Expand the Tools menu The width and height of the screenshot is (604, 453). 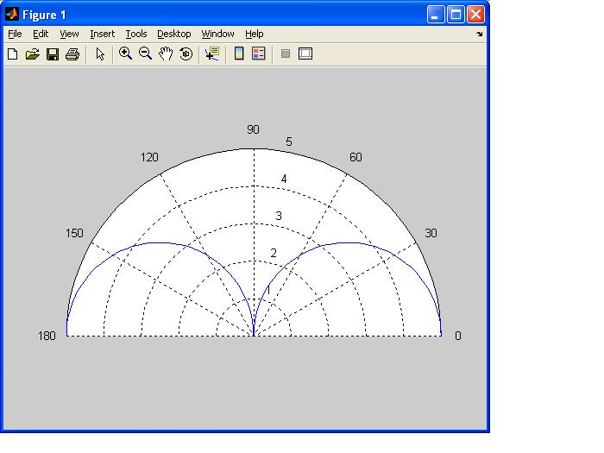(135, 34)
